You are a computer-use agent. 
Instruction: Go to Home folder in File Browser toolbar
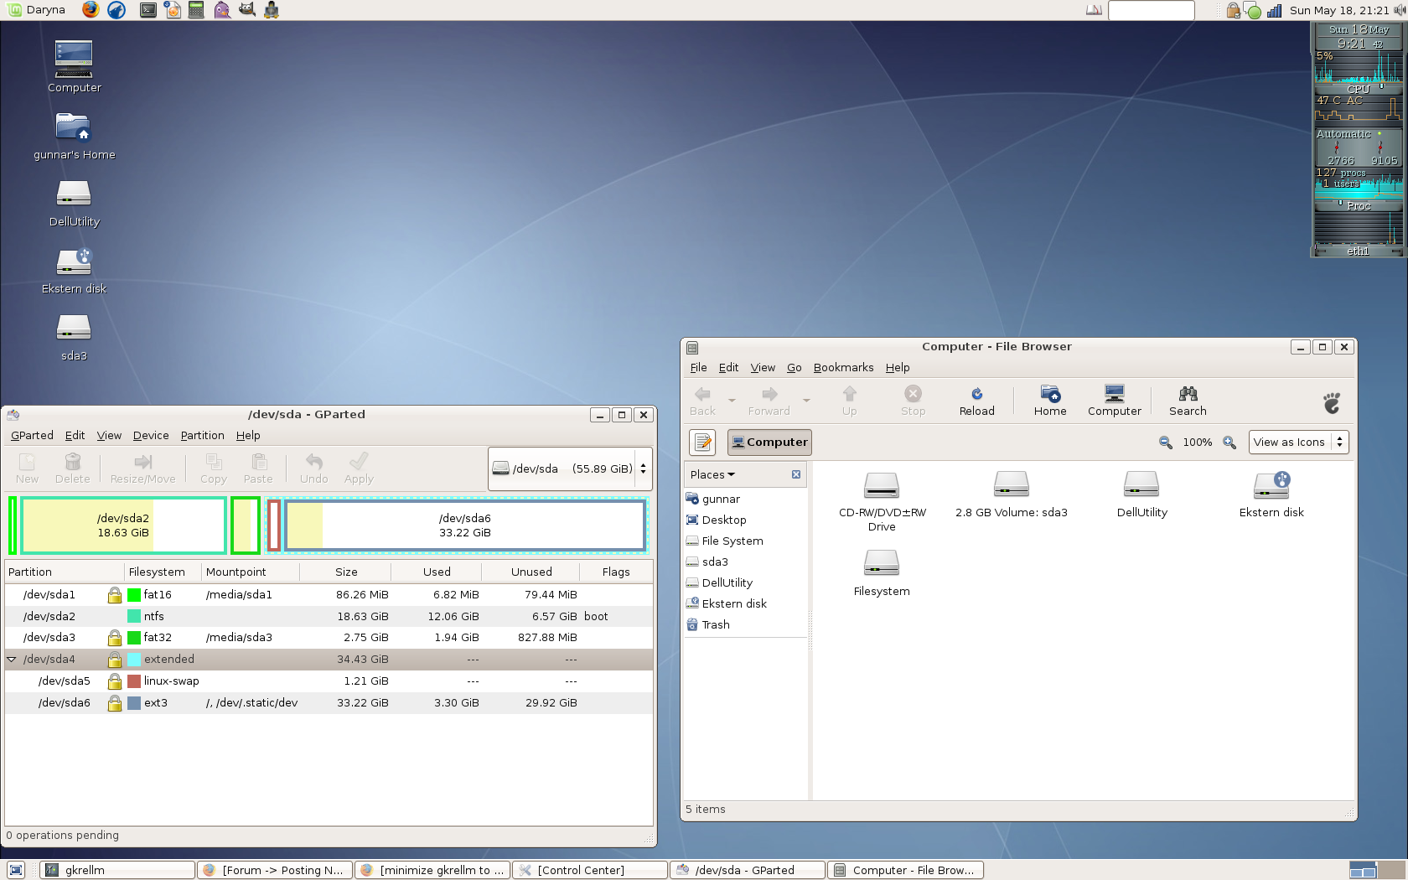click(1050, 401)
